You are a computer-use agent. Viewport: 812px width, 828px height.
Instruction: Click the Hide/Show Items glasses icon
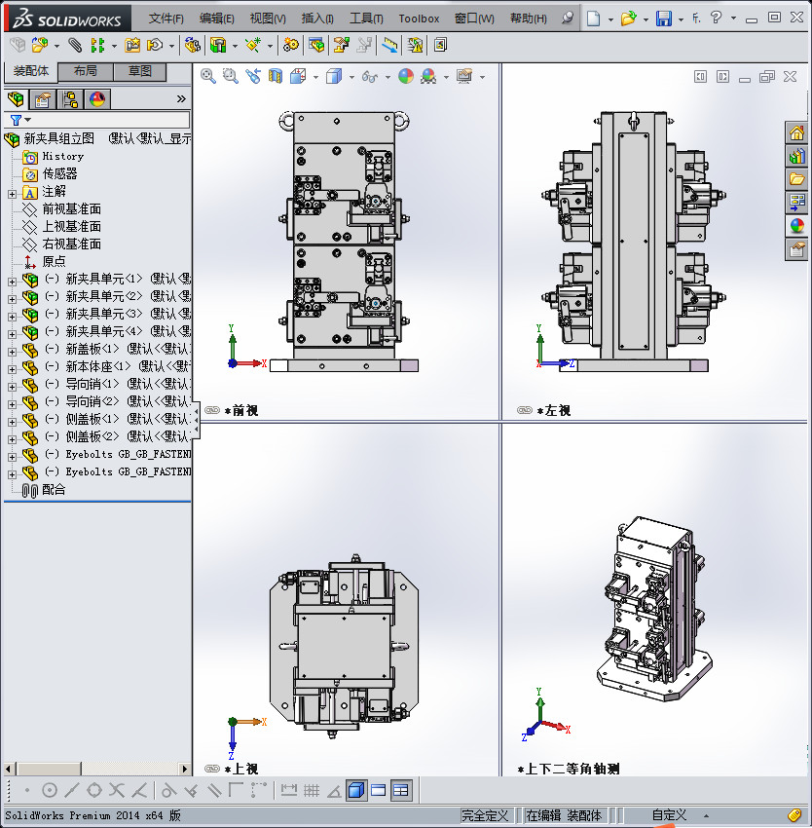[370, 77]
